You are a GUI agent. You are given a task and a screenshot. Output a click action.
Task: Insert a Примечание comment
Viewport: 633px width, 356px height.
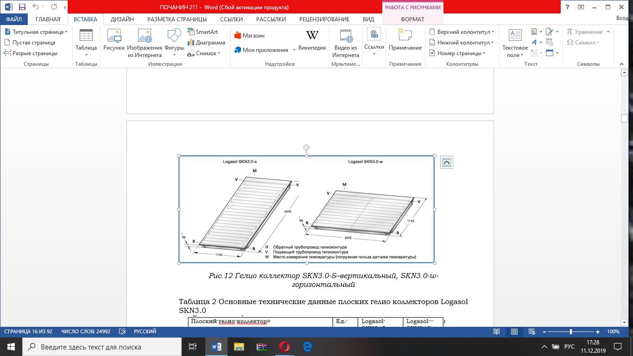[405, 39]
